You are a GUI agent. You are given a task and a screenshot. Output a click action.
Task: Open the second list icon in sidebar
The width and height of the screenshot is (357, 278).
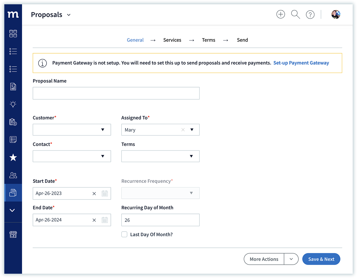click(13, 69)
